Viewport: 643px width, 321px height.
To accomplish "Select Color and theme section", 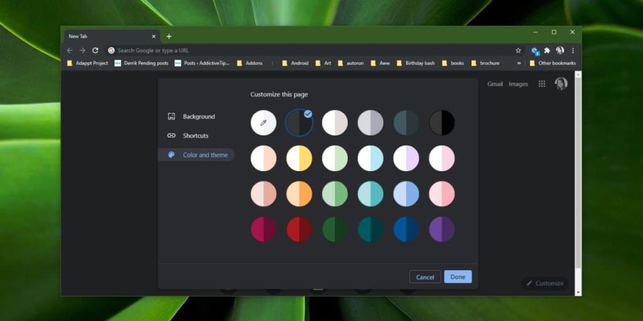I will click(196, 155).
